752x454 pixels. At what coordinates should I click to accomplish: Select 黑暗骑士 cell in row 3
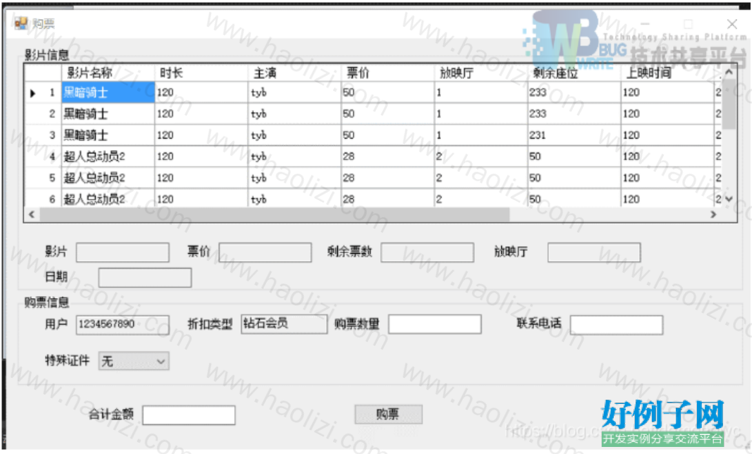coord(108,135)
